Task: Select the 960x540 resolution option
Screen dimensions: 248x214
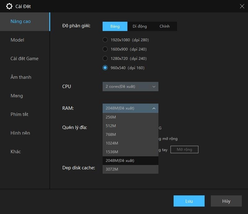Action: 105,68
